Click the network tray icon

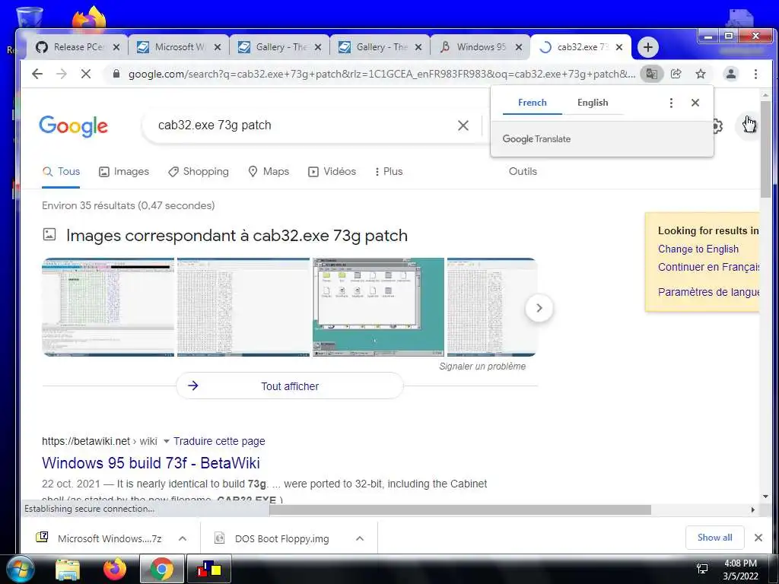[702, 569]
